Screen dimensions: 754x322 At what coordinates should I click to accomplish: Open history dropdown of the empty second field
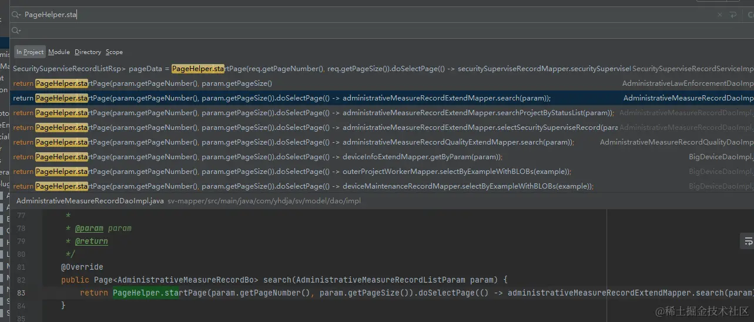(16, 30)
